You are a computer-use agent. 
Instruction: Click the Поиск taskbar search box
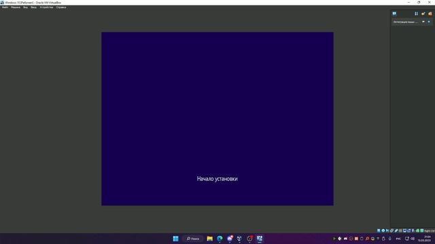pos(193,239)
